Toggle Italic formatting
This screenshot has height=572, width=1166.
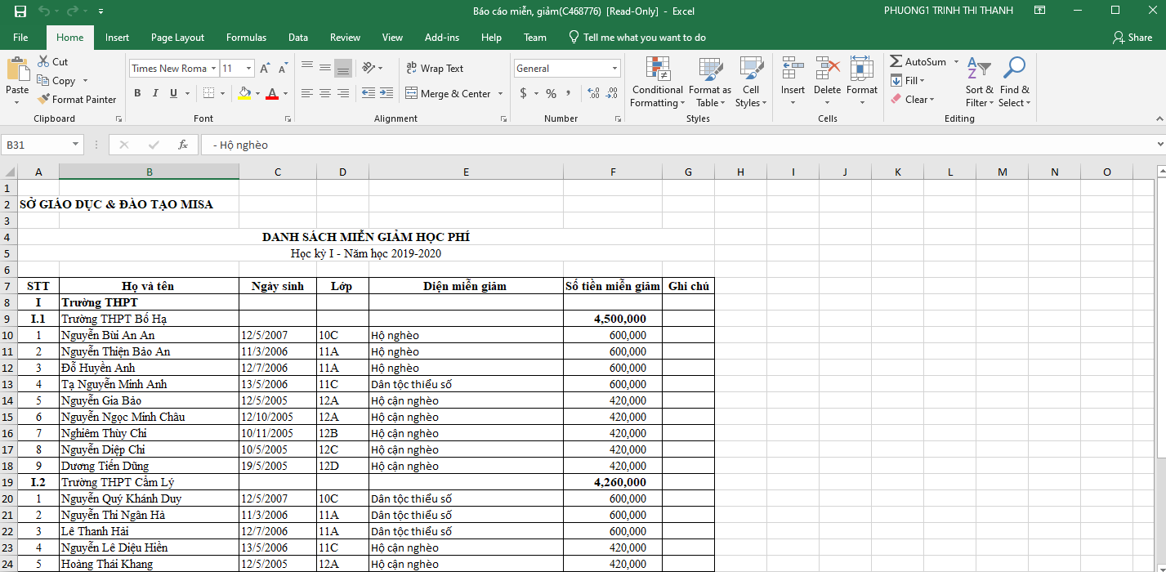click(155, 94)
